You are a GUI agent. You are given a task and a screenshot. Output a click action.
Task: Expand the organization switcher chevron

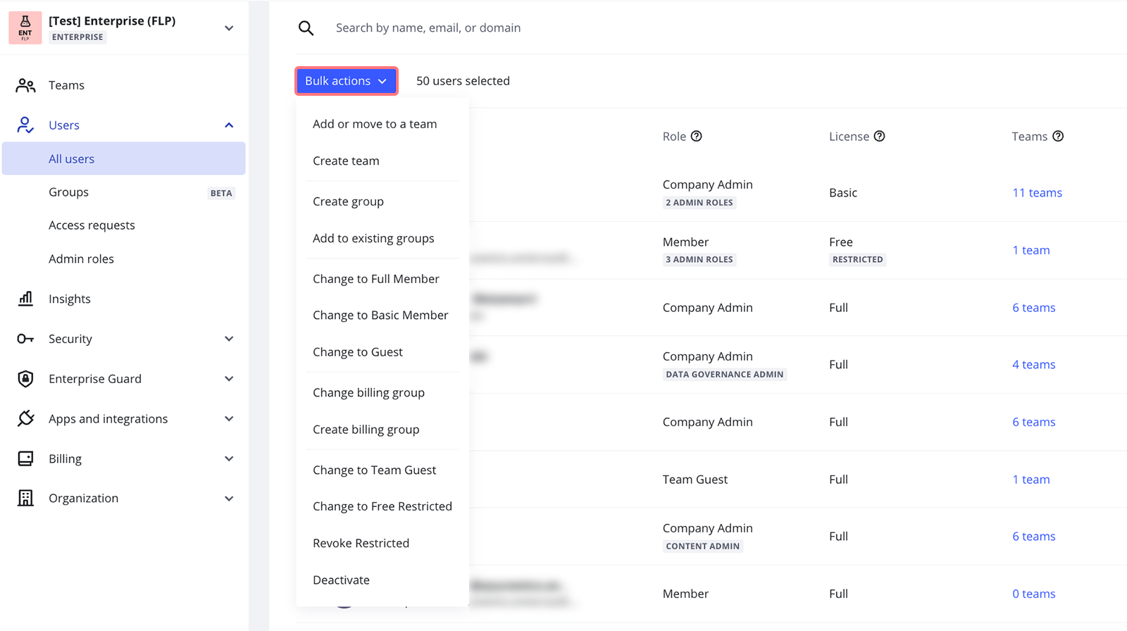pos(229,28)
